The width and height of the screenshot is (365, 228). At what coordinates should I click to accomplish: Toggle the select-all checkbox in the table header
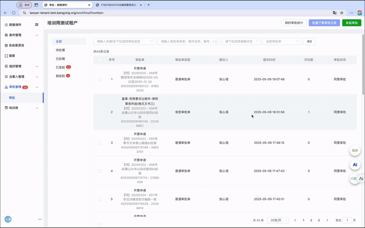click(99, 60)
